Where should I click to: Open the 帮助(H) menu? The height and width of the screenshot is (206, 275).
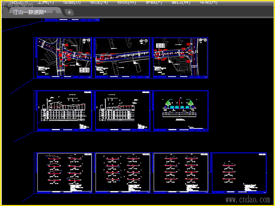(209, 2)
